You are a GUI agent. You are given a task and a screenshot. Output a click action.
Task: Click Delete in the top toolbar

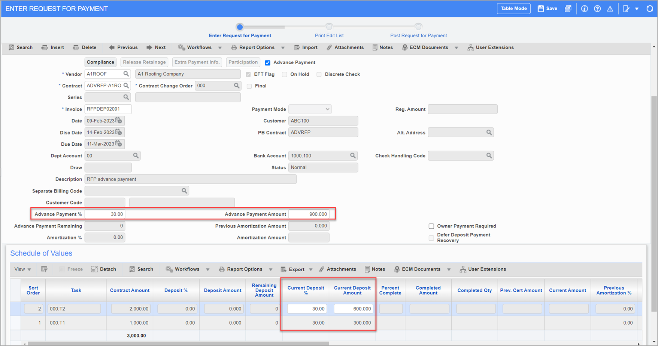pyautogui.click(x=85, y=47)
